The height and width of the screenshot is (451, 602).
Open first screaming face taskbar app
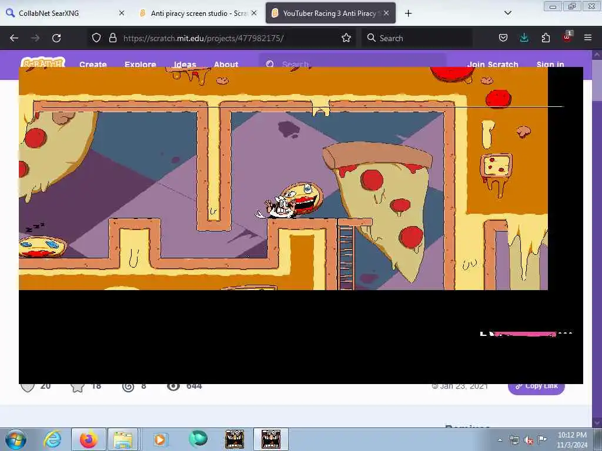235,439
